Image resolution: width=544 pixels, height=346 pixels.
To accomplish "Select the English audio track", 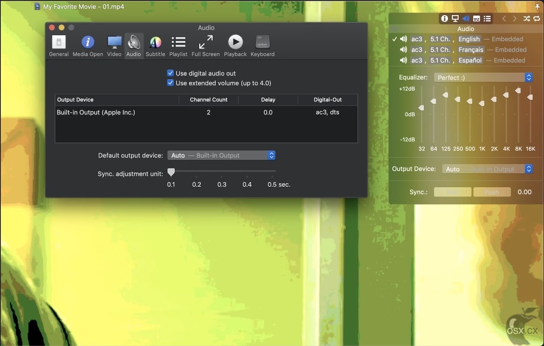I will [x=466, y=39].
